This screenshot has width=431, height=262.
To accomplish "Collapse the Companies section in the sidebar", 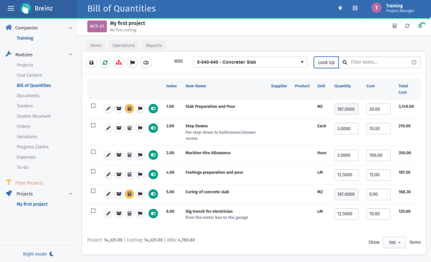I will click(x=70, y=27).
